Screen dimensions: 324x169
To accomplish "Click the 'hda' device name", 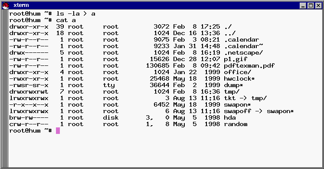I will 230,117.
